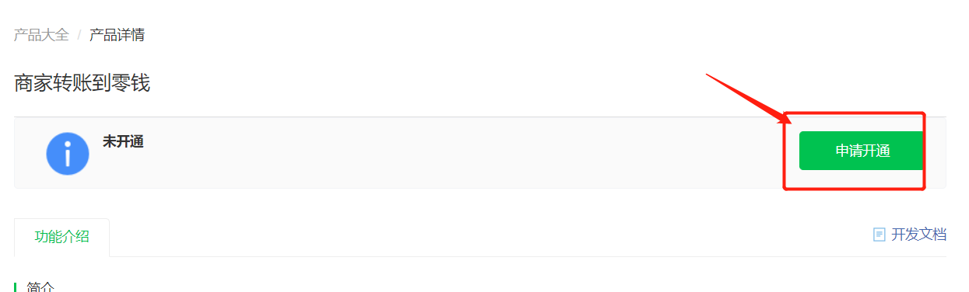Click the green marker bar beside 简介

(x=16, y=287)
